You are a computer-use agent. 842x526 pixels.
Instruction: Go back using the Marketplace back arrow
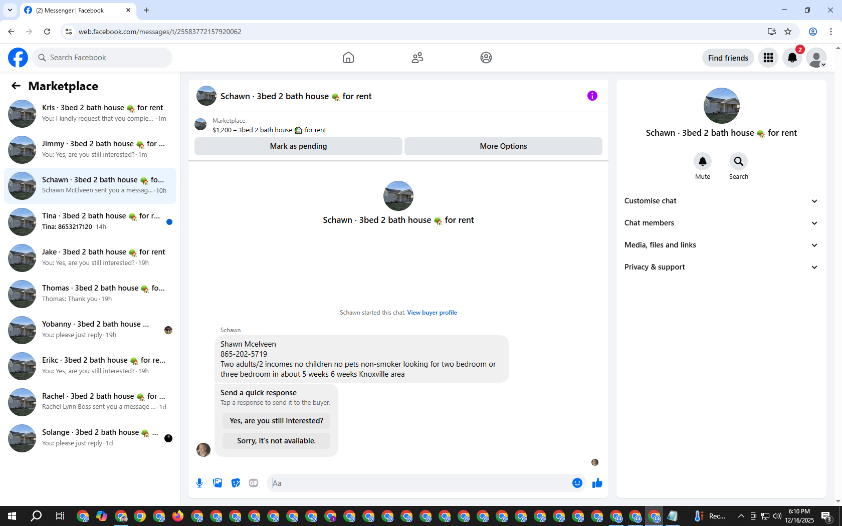16,86
